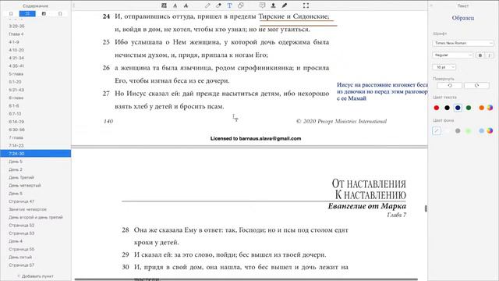The image size is (499, 281).
Task: Pick red text color
Action: pos(437,108)
